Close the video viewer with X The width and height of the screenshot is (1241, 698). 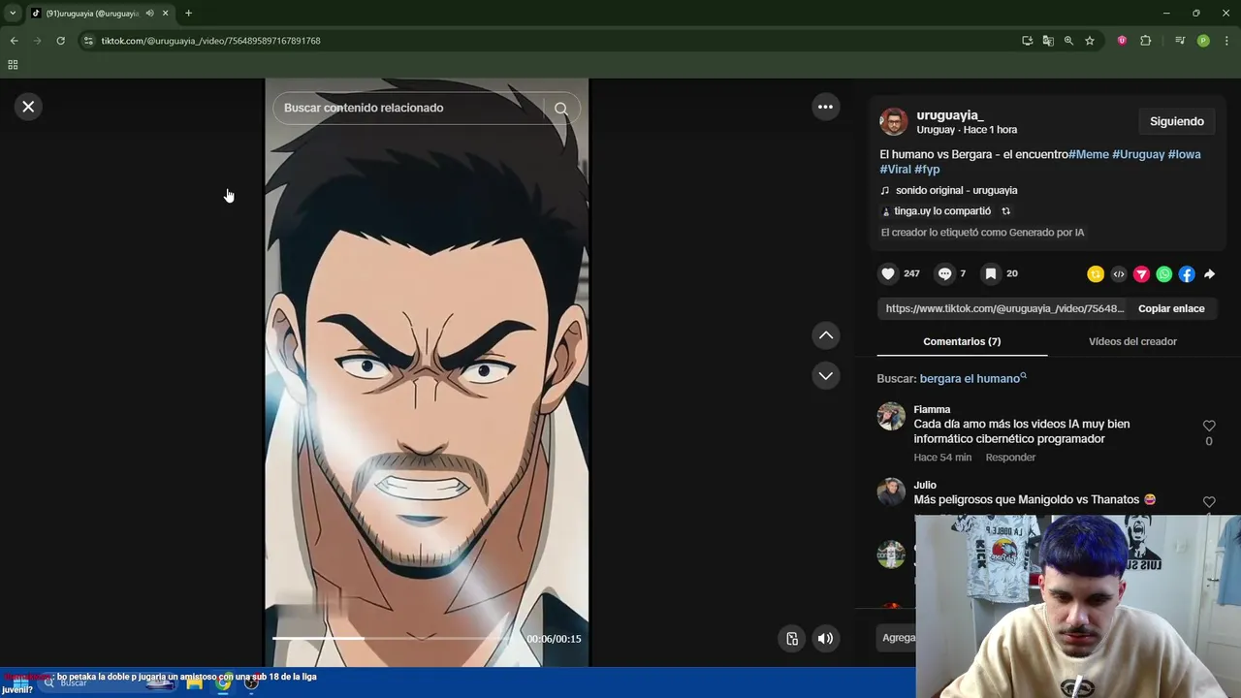(x=28, y=107)
